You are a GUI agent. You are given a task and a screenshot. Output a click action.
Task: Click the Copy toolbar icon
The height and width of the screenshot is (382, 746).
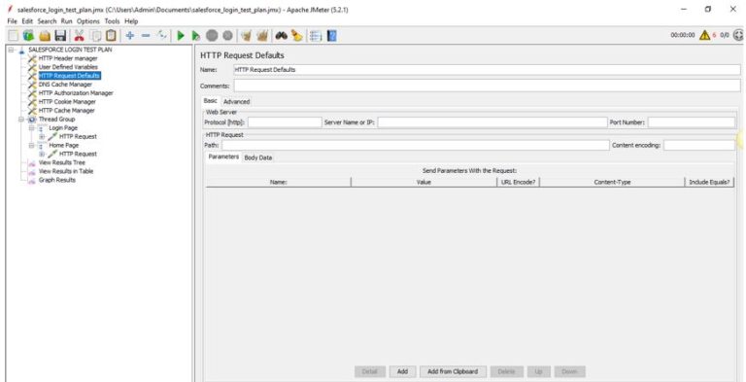click(95, 35)
